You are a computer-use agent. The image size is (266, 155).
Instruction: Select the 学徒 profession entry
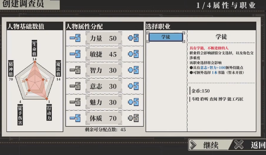click(166, 37)
